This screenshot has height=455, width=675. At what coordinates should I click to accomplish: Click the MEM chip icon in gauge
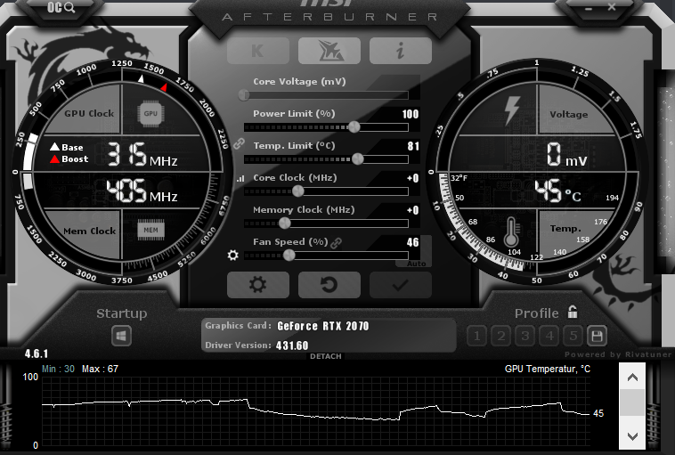(150, 230)
